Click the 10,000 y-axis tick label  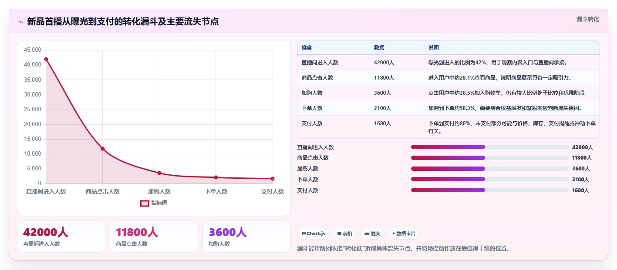(33, 154)
